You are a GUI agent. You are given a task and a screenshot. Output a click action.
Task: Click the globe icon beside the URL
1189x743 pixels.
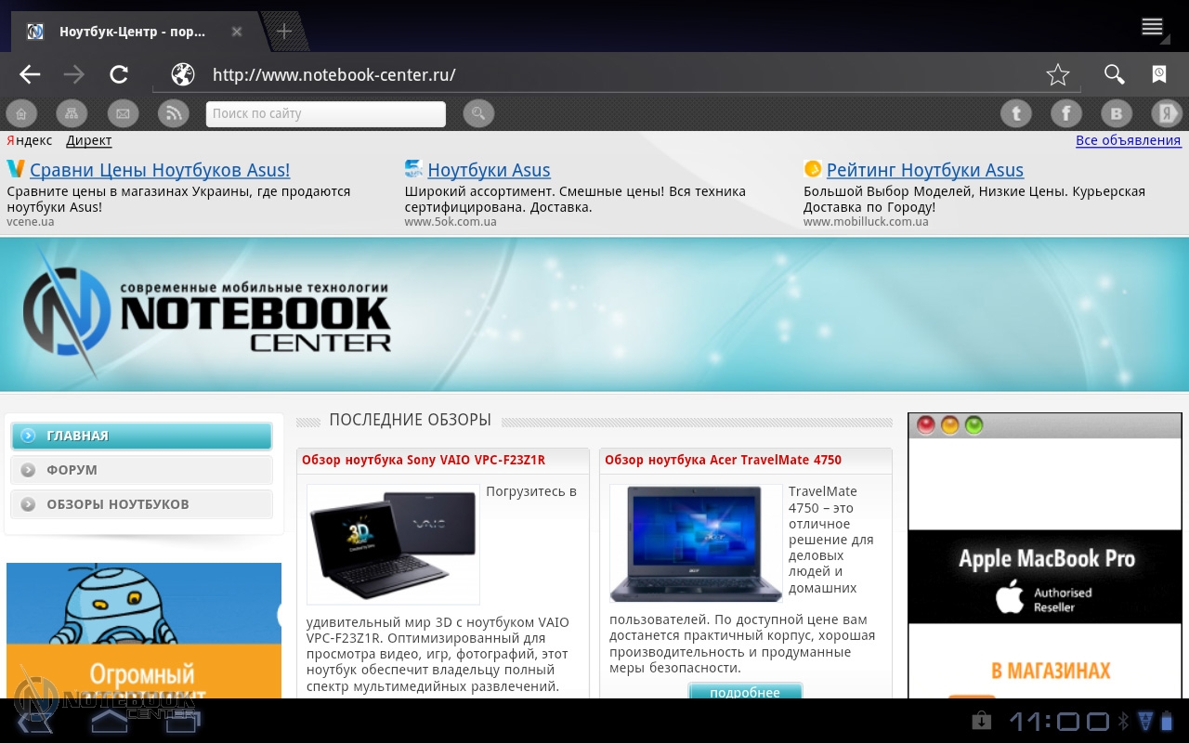click(183, 75)
